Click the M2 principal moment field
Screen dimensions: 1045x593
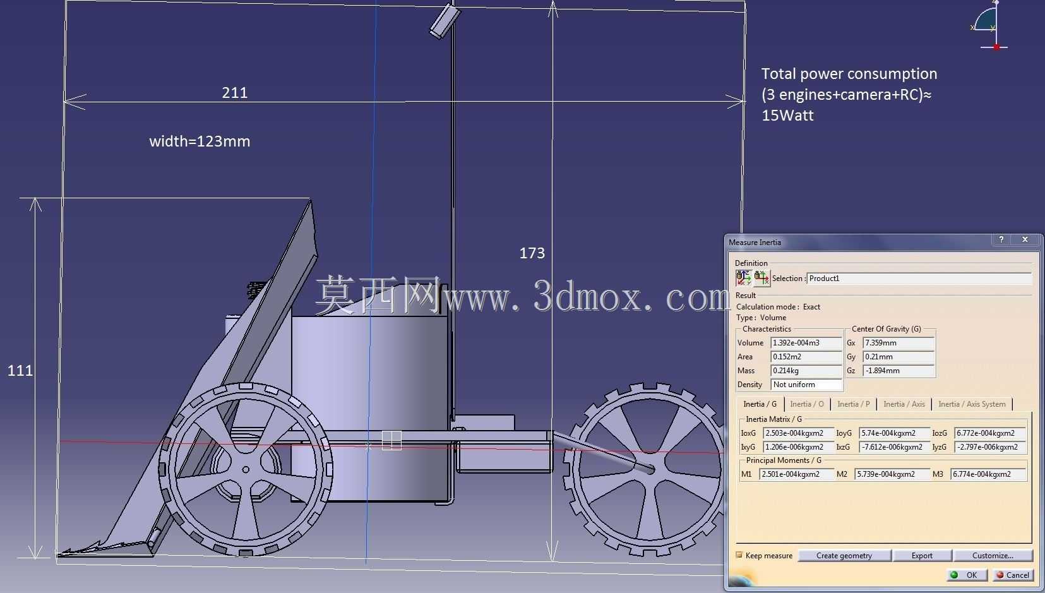[x=892, y=474]
